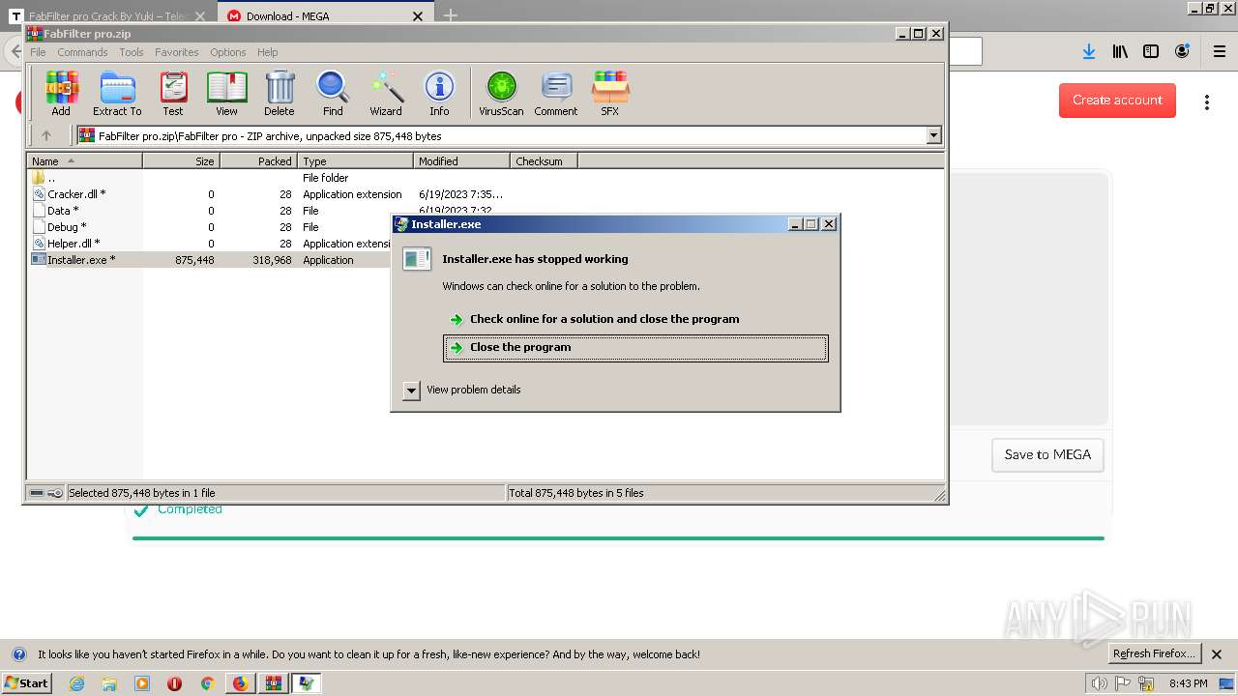Image resolution: width=1238 pixels, height=696 pixels.
Task: Click Create account on MEGA page
Action: pyautogui.click(x=1117, y=100)
